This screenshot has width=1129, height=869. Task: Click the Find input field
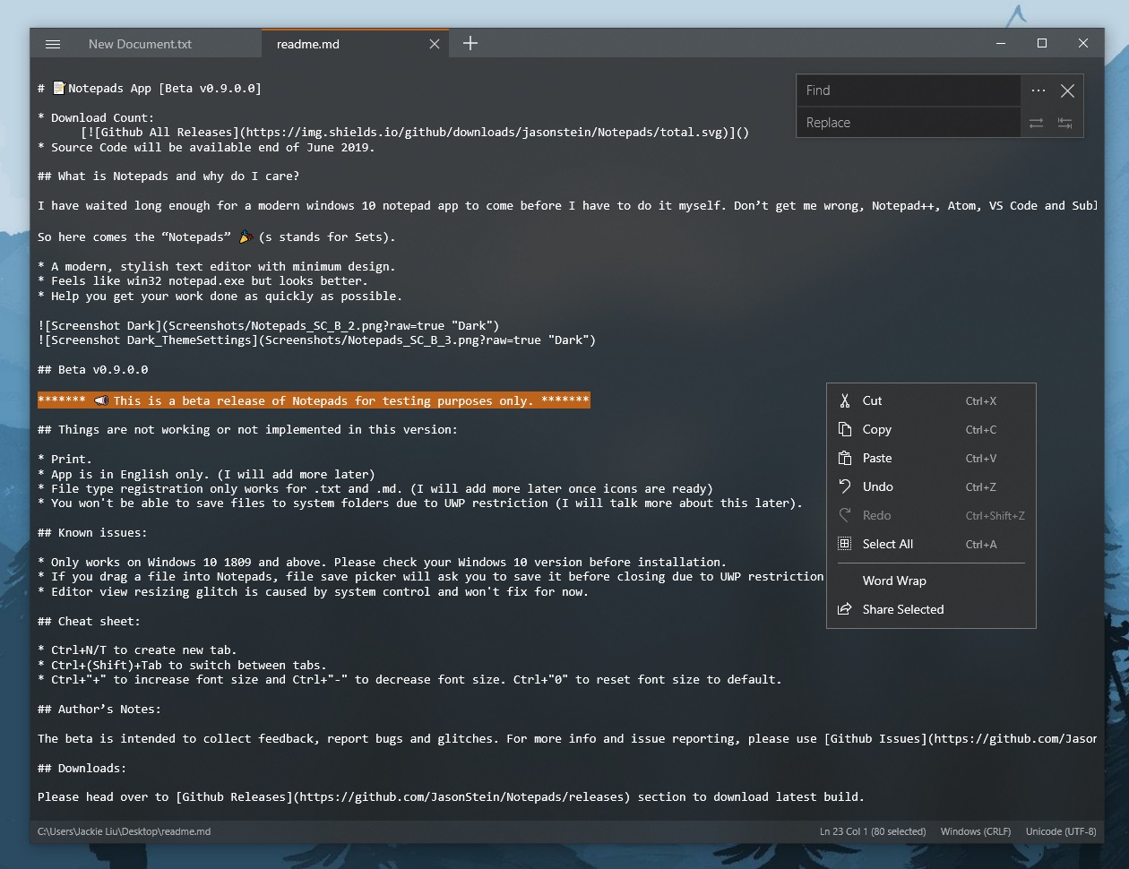909,90
